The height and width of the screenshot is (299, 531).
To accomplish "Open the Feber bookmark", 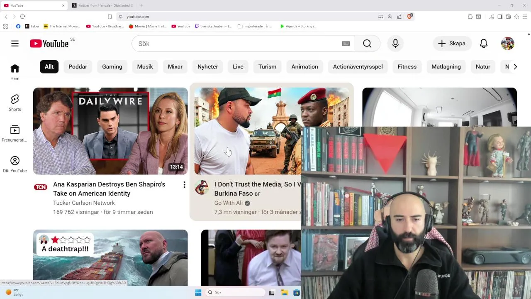I will (x=32, y=26).
